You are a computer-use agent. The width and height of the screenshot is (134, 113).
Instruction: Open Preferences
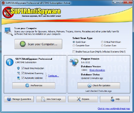[x=34, y=86]
